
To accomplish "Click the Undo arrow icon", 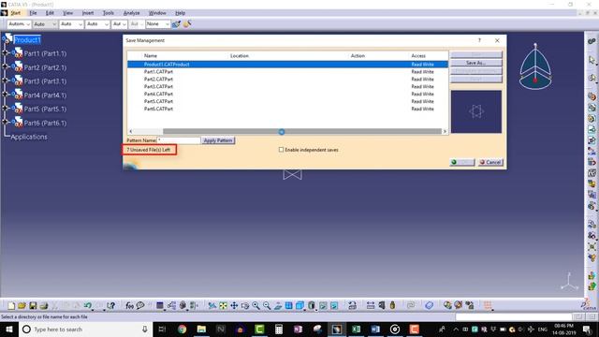I will click(88, 305).
